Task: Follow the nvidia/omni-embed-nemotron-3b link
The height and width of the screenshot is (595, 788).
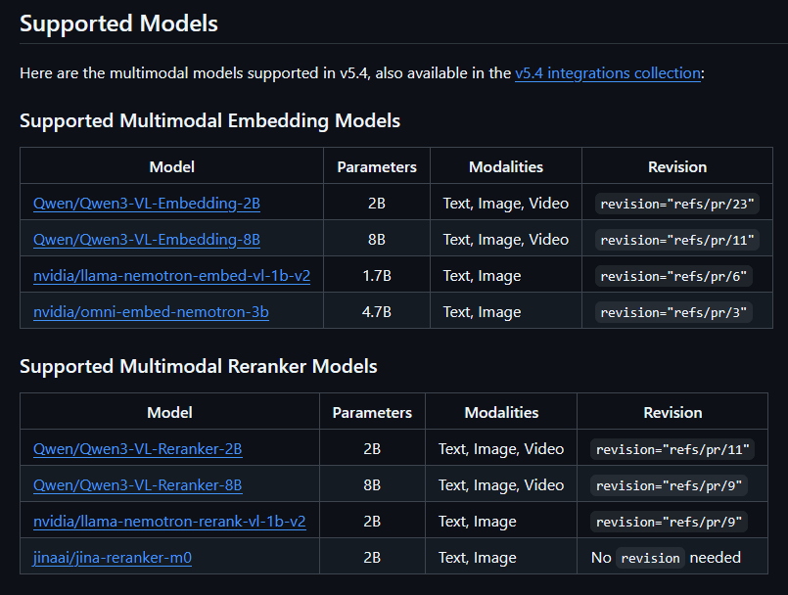Action: (x=151, y=312)
